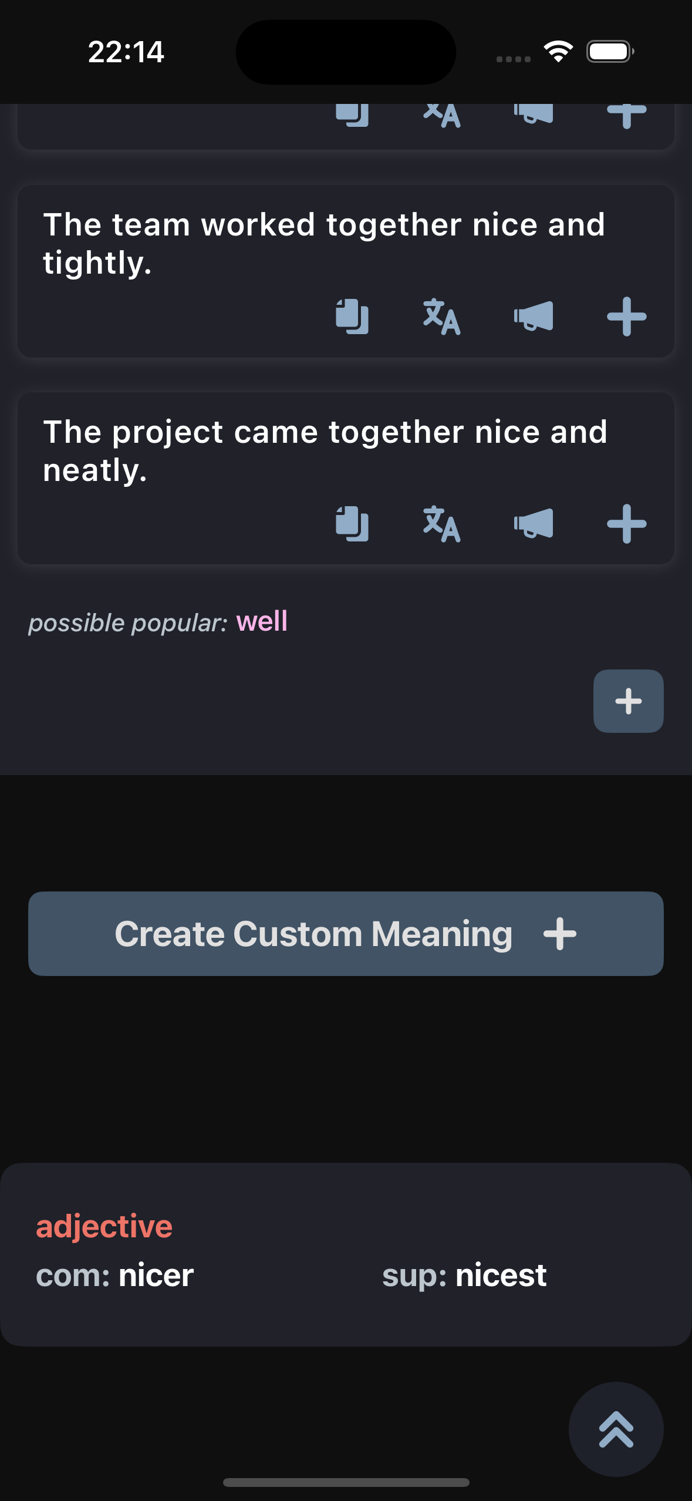Viewport: 692px width, 1501px height.
Task: Click the standalone plus button below the suggestions
Action: (627, 701)
